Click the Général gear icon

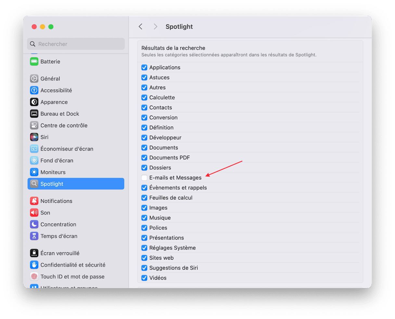(x=34, y=79)
